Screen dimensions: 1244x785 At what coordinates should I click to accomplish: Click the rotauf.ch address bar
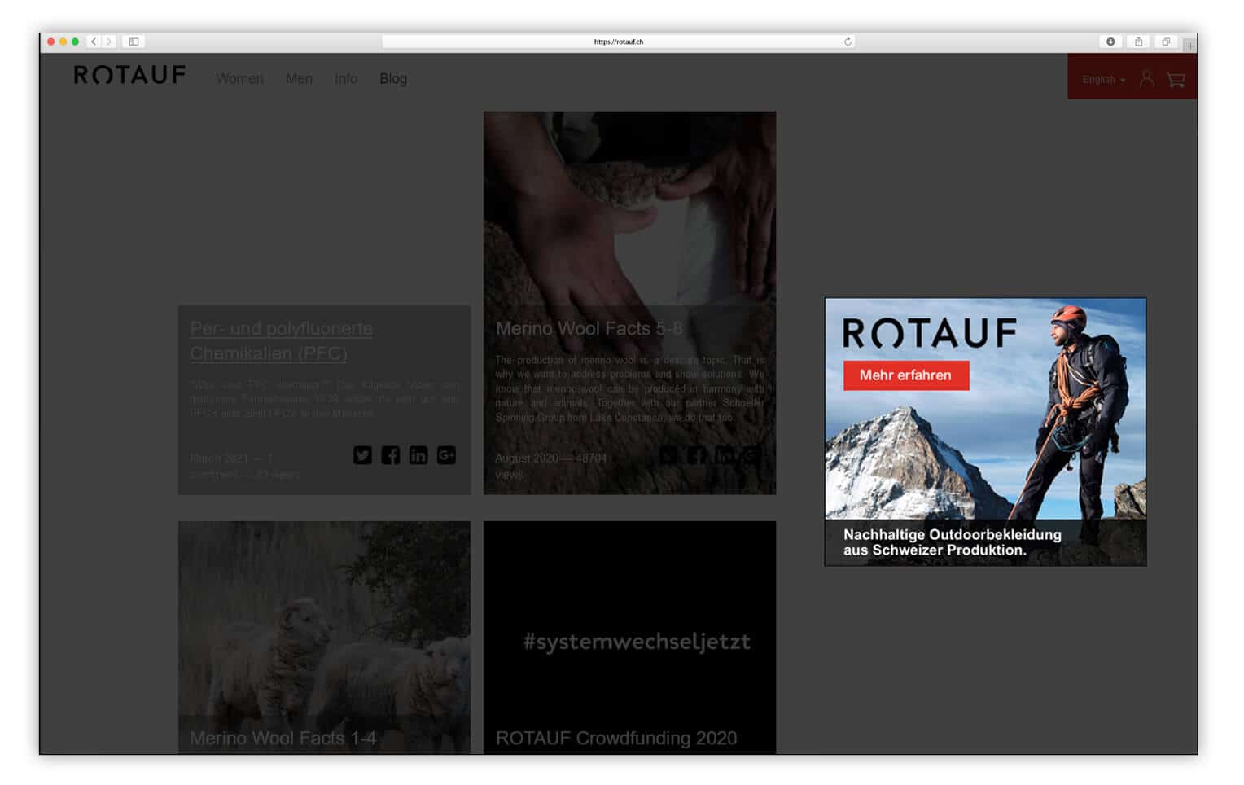click(x=619, y=42)
